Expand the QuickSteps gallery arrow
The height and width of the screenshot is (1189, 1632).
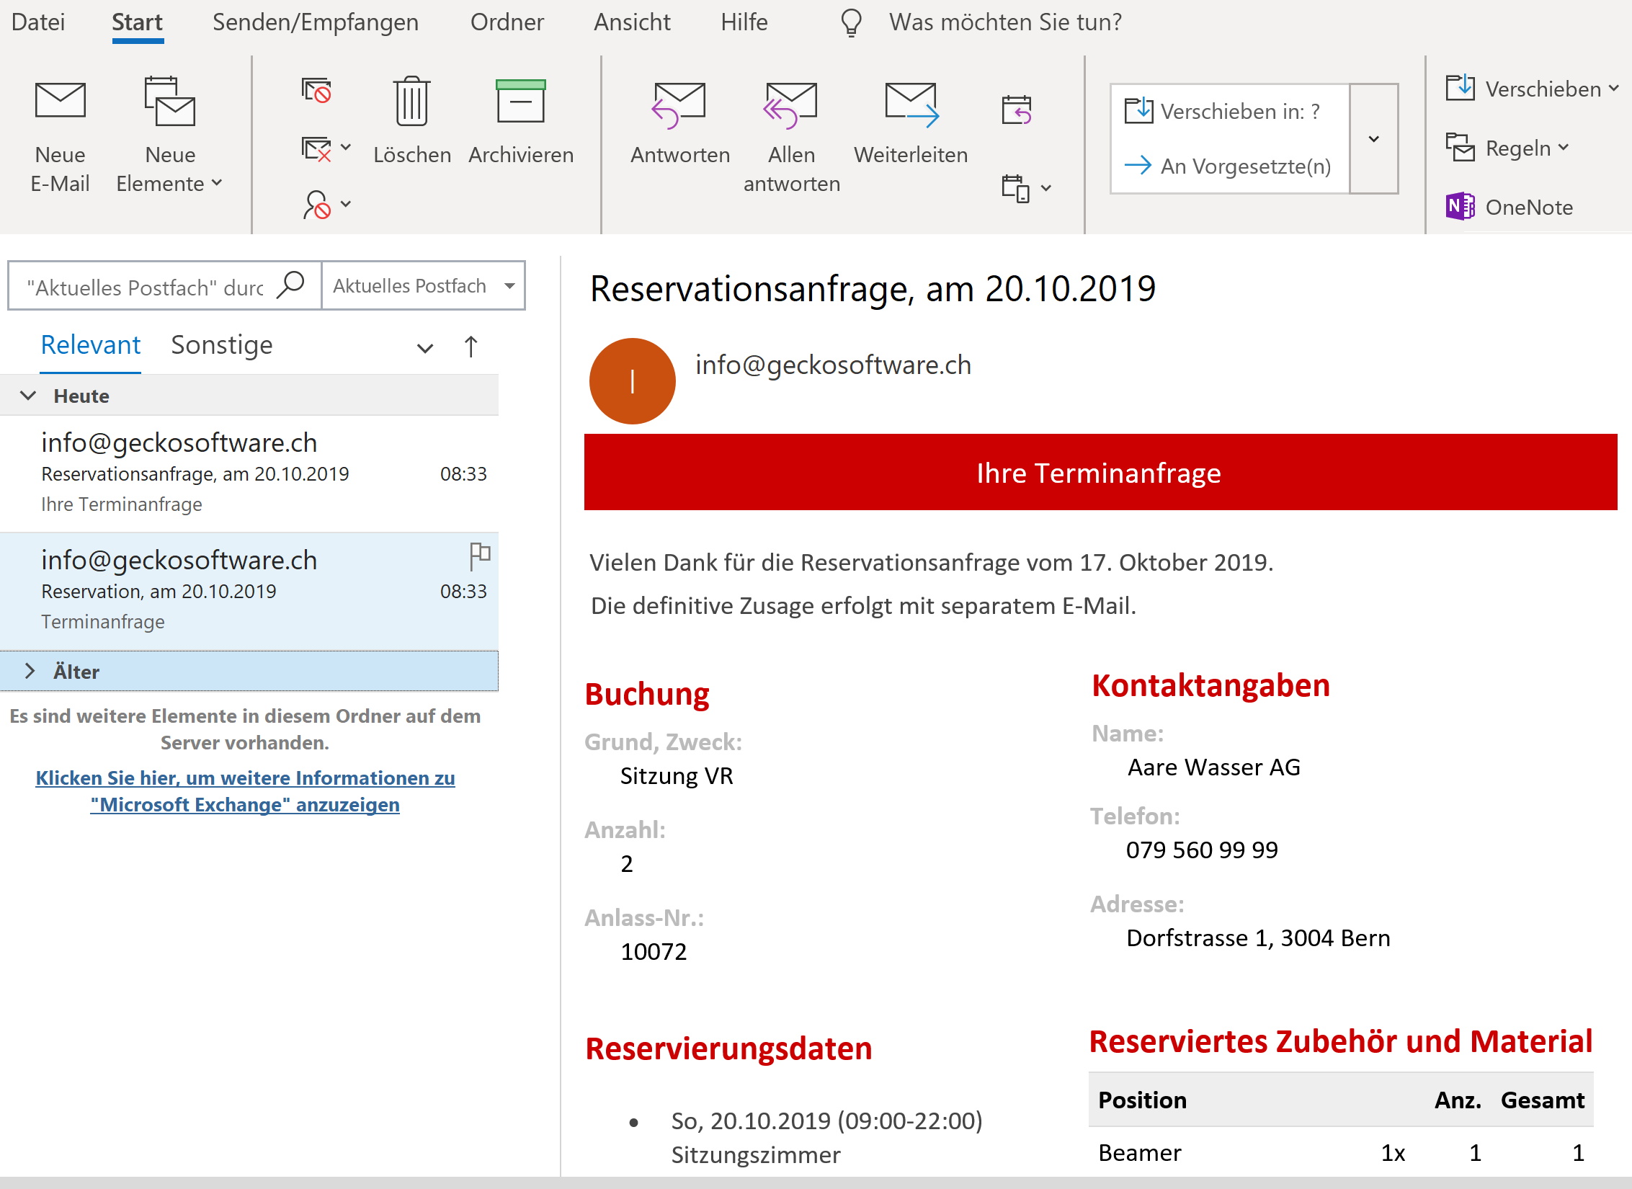pyautogui.click(x=1374, y=138)
